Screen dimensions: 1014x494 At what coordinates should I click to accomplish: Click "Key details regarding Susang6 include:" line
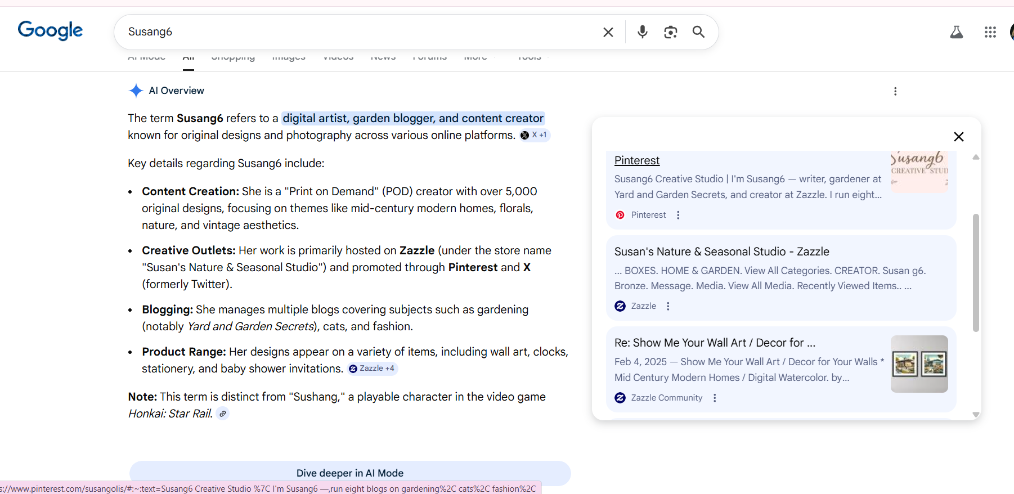tap(226, 163)
